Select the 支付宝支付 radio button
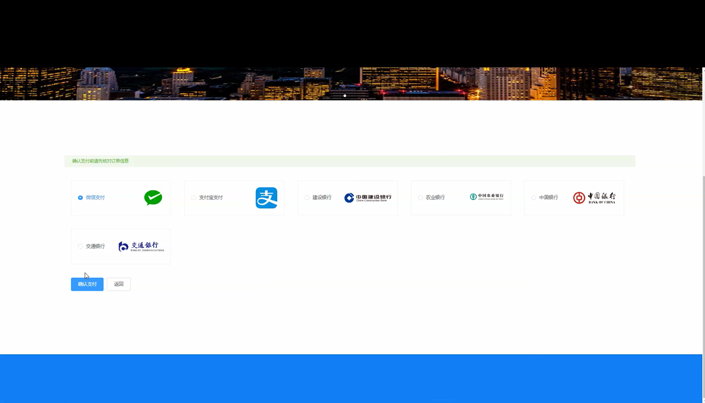The height and width of the screenshot is (403, 705). [194, 198]
